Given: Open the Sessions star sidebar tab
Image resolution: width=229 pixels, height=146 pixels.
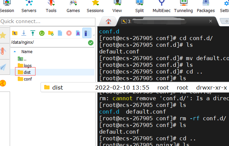Looking at the screenshot, I should [3, 35].
